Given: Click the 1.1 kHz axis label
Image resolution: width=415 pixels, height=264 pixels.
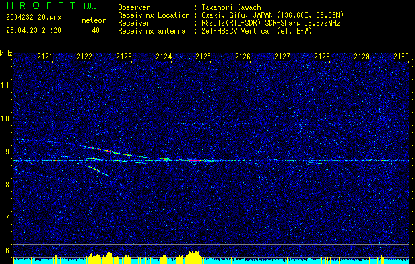Looking at the screenshot, I should click(6, 86).
